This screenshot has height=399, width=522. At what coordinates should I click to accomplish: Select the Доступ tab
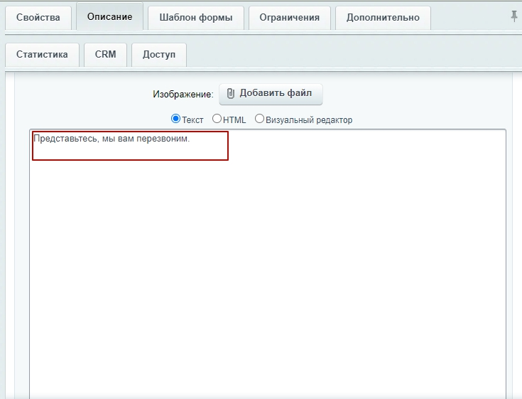coord(159,55)
